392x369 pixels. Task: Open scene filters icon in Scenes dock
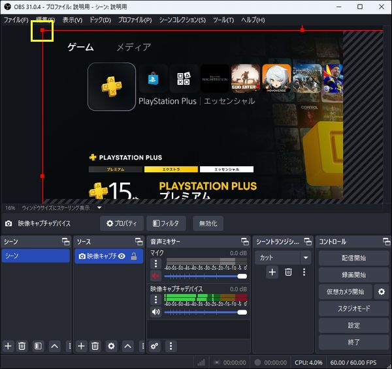pos(38,346)
